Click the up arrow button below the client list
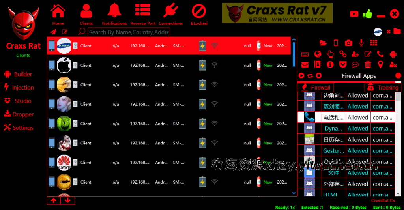This screenshot has width=404, height=210. pos(54,201)
